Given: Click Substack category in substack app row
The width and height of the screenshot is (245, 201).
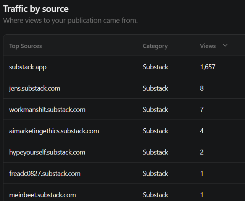Looking at the screenshot, I should tap(155, 67).
